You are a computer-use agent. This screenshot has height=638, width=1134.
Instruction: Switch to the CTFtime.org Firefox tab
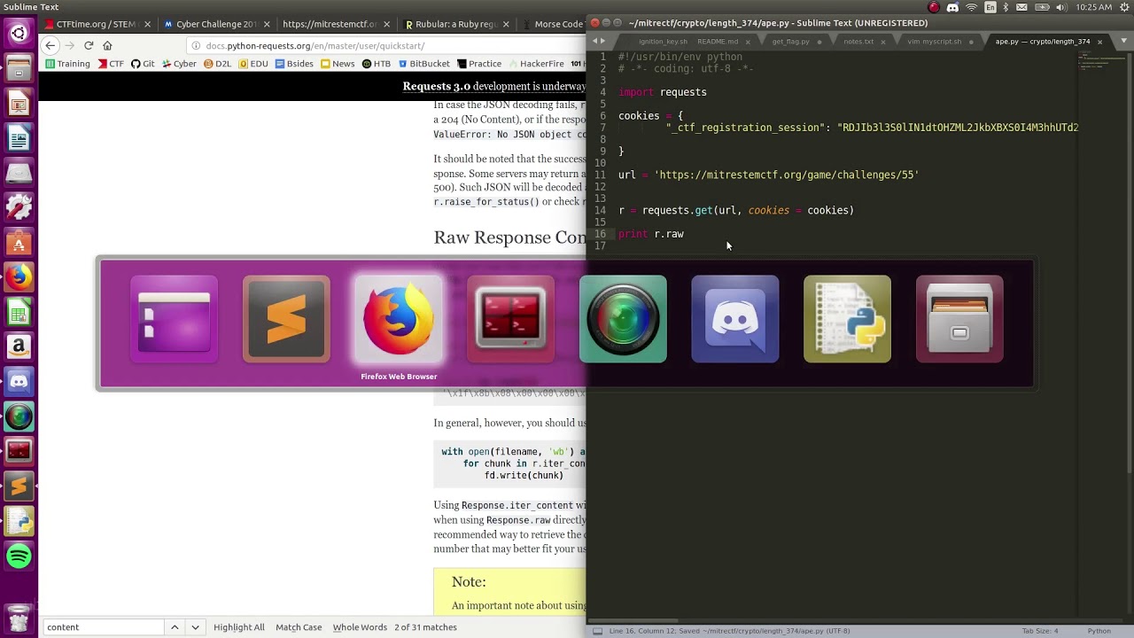point(97,24)
